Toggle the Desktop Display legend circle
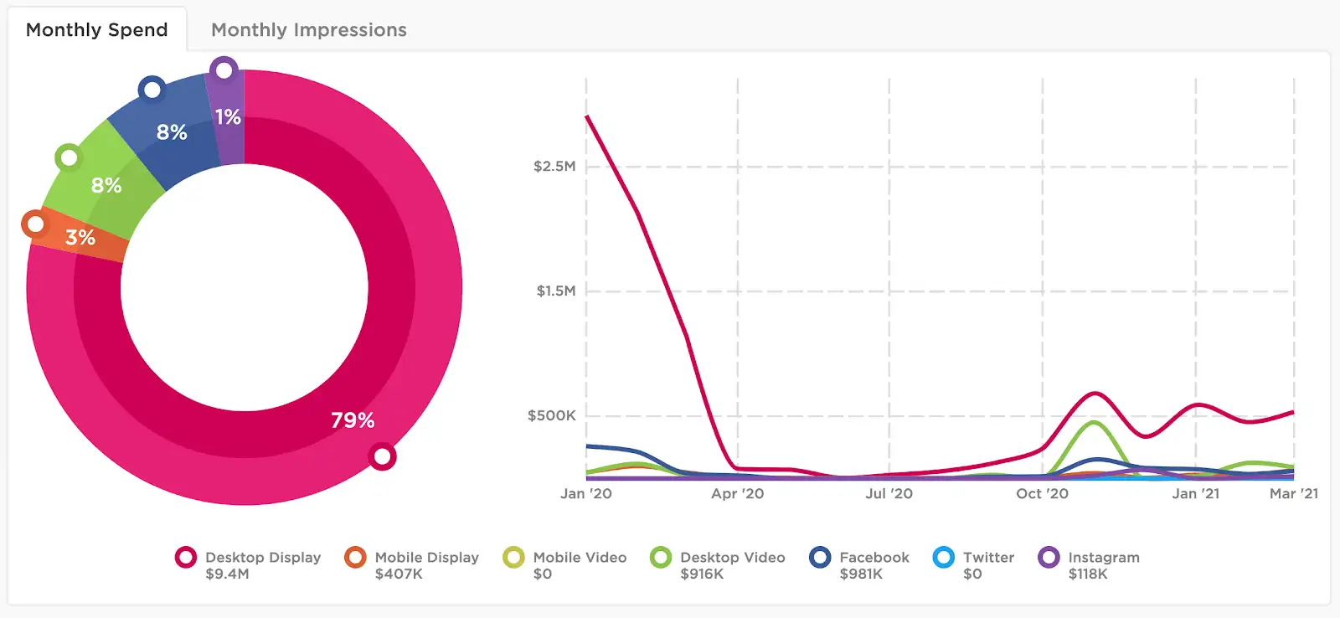This screenshot has width=1340, height=618. (186, 558)
